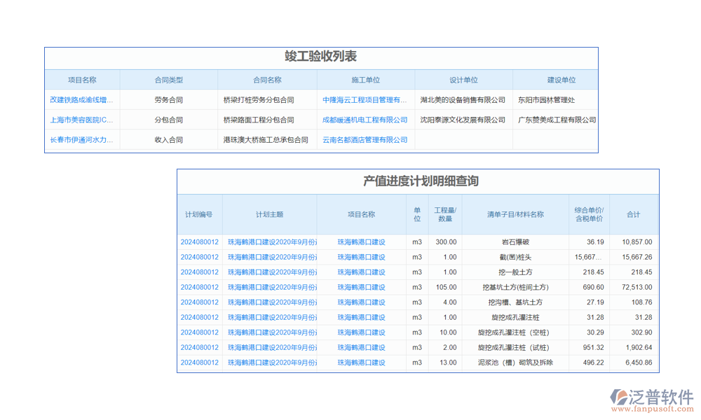
Task: Open the 长春市伊通河水力 project link
Action: point(81,140)
